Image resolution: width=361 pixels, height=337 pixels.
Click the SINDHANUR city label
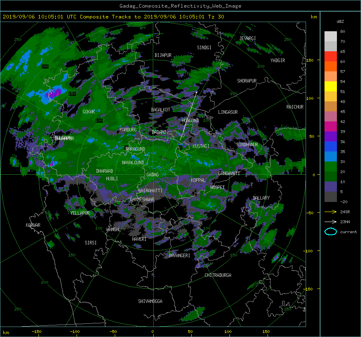[x=247, y=145]
